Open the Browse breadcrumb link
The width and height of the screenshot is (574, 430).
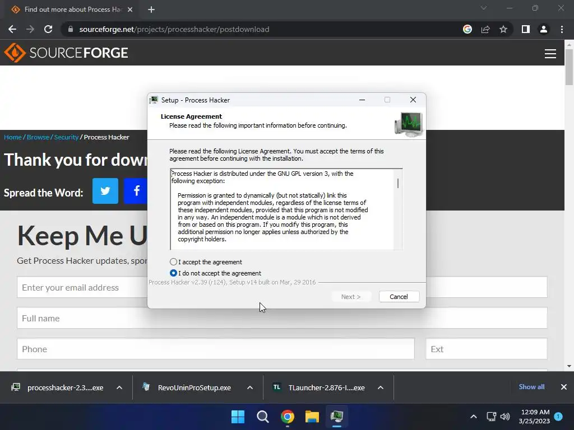click(x=38, y=137)
